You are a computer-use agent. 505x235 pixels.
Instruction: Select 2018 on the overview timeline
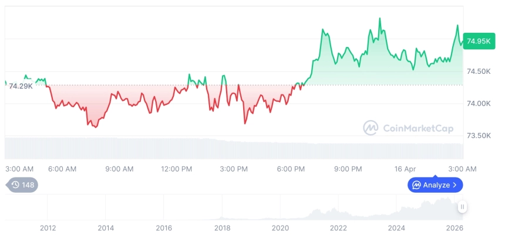(x=222, y=227)
